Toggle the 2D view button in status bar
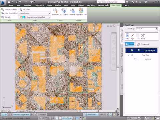Image resolution: width=160 pixels, height=120 pixels. [x=4, y=114]
